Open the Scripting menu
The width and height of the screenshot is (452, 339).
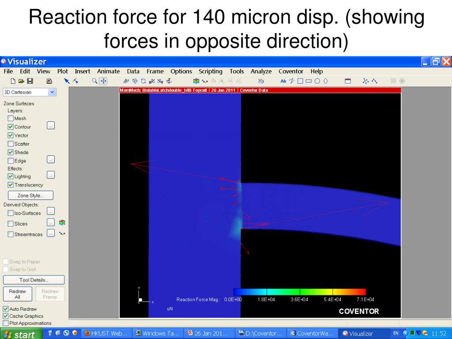211,71
